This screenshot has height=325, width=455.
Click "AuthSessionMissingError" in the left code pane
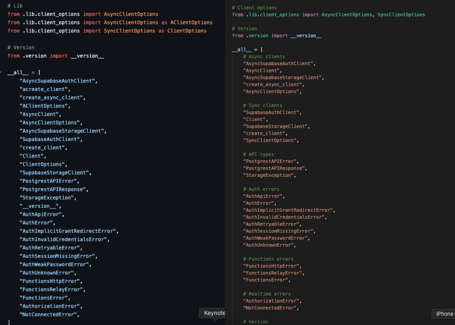click(x=58, y=256)
